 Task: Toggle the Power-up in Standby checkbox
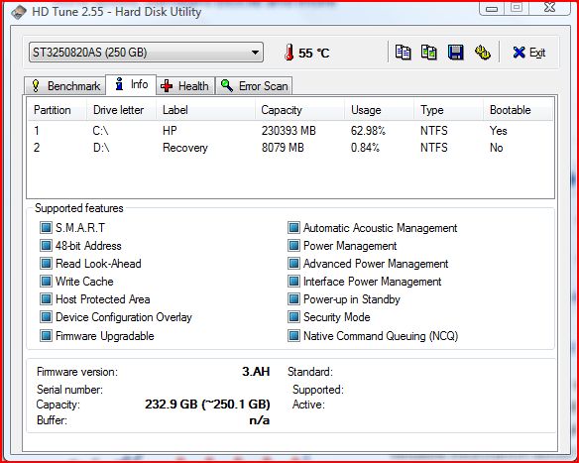293,299
